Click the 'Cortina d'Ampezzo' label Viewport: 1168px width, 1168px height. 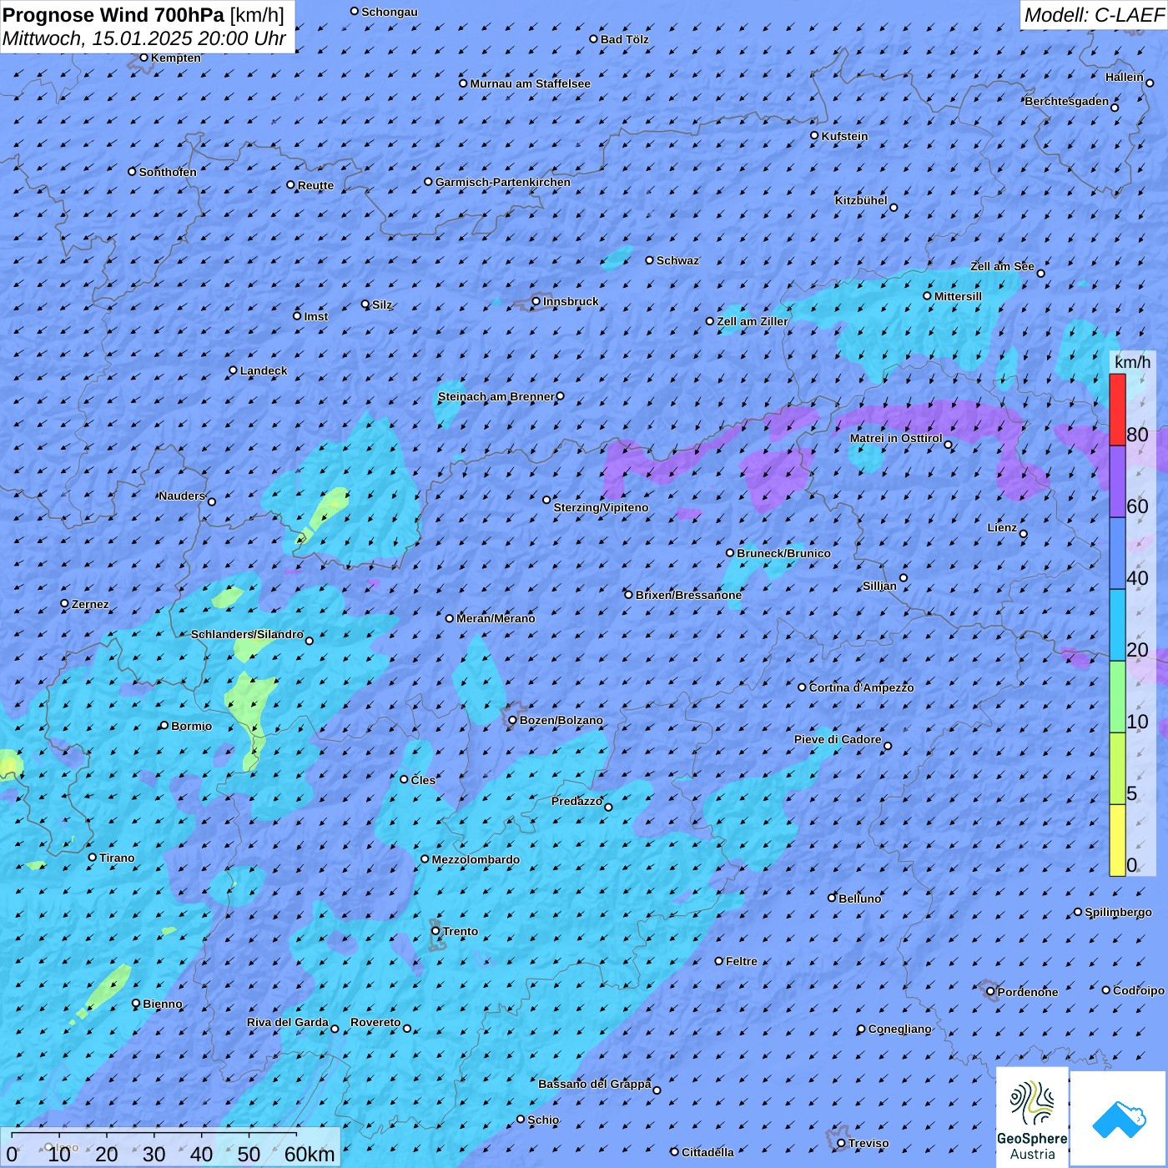pyautogui.click(x=861, y=687)
